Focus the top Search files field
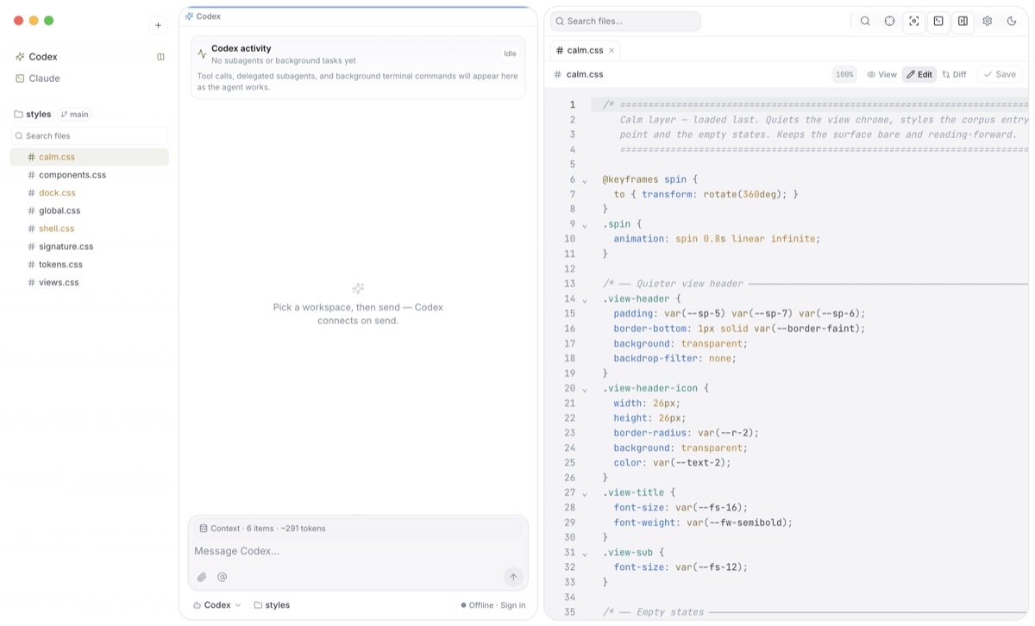This screenshot has width=1035, height=626. point(625,21)
